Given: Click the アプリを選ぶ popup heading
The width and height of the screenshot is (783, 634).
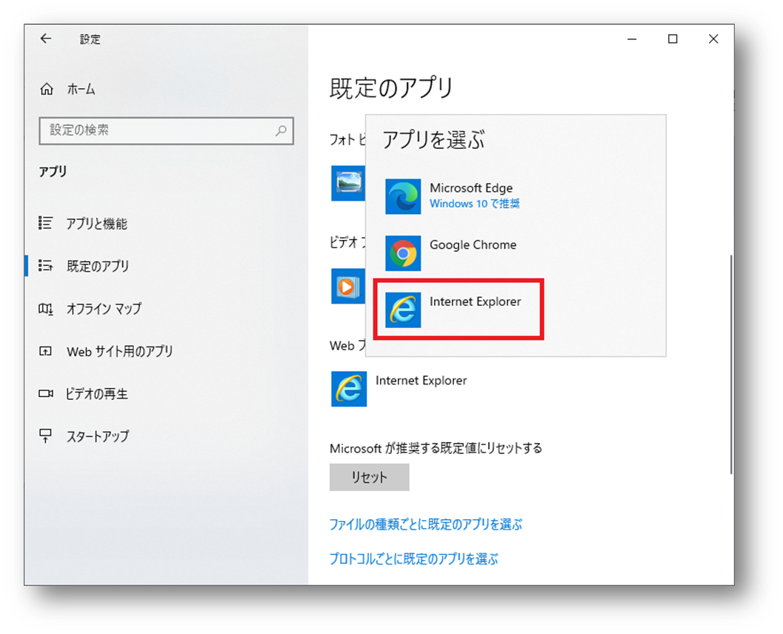Looking at the screenshot, I should pos(433,139).
